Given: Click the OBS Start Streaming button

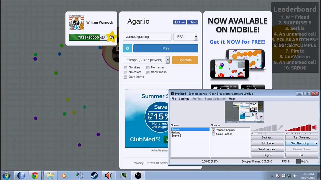Looking at the screenshot, I should coord(302,137).
